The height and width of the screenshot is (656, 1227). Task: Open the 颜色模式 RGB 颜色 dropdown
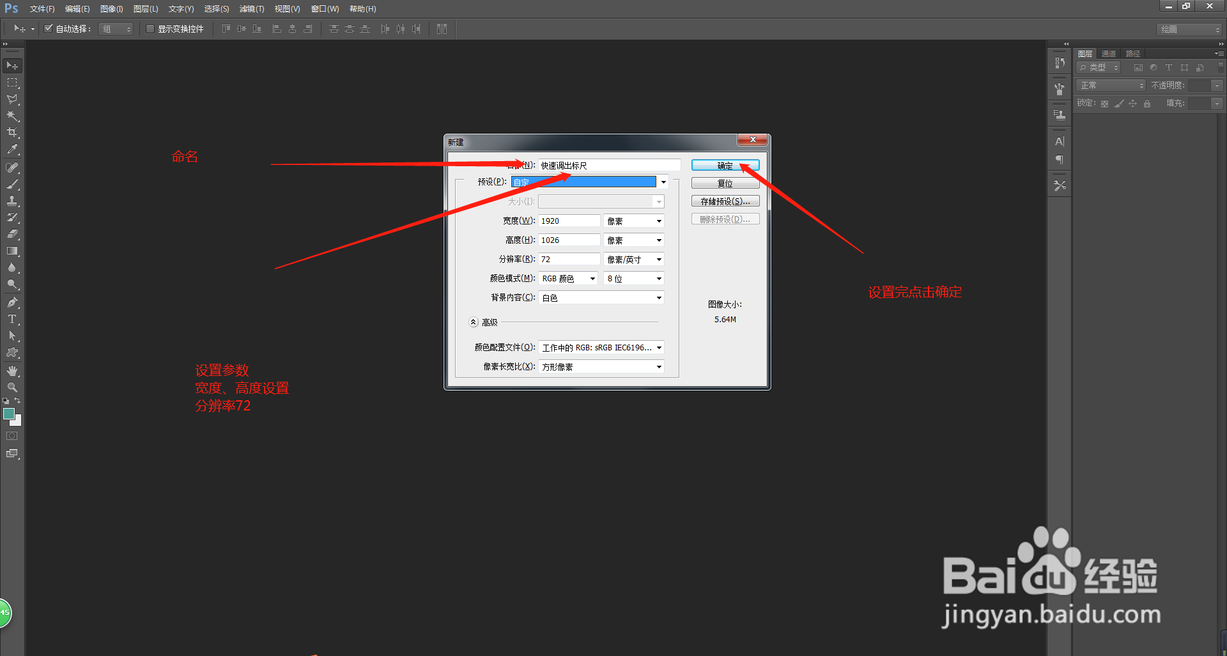tap(568, 279)
